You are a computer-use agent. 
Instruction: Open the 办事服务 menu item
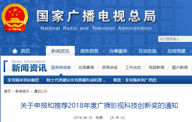[118, 51]
